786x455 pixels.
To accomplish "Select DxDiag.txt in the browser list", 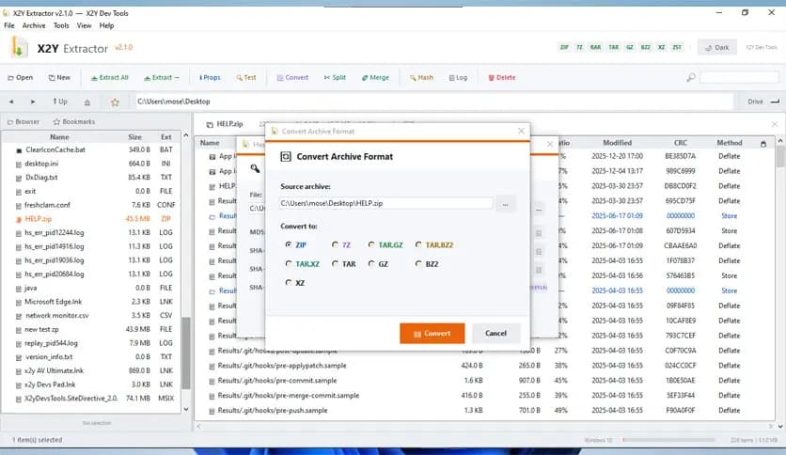I will (93, 178).
